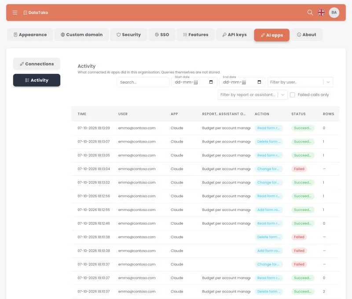Open the search magnifier icon
Screen dimensions: 352x299
pos(310,12)
